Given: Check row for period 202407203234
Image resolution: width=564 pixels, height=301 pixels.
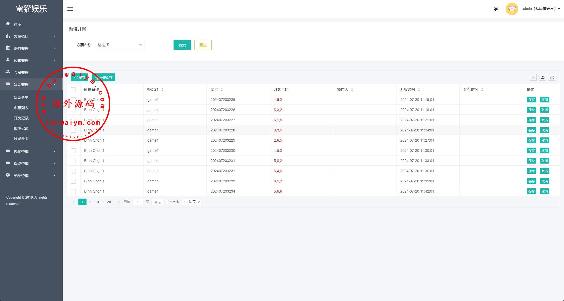Looking at the screenshot, I should pyautogui.click(x=73, y=192).
